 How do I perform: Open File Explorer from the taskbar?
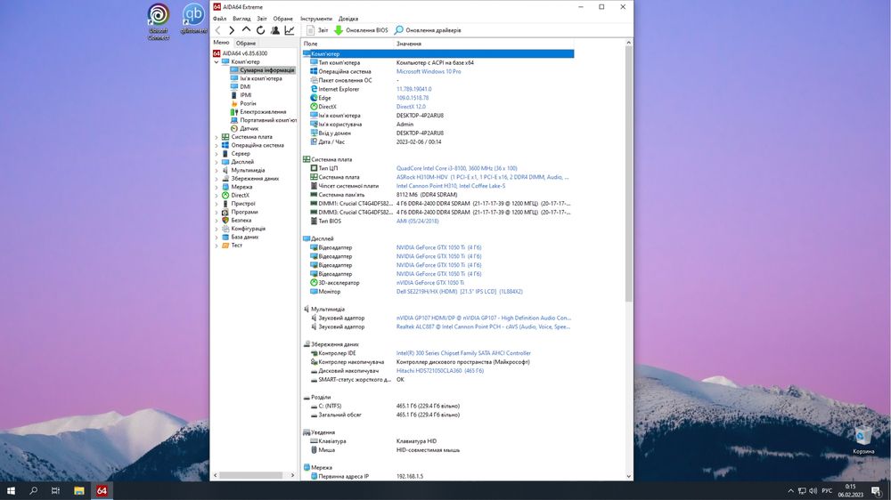[79, 491]
